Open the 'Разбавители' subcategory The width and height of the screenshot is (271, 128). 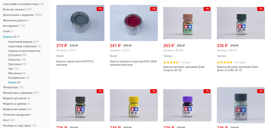point(17,78)
